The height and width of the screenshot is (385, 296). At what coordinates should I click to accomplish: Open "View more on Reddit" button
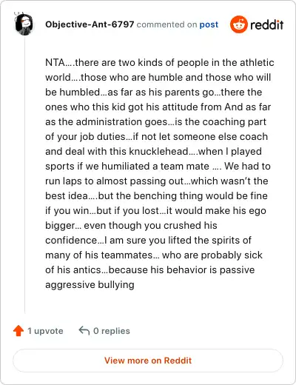(148, 361)
